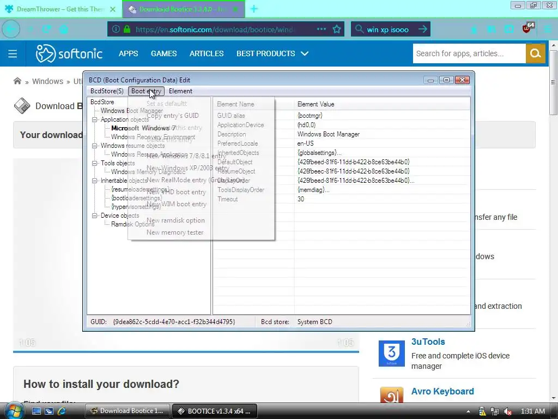The width and height of the screenshot is (558, 419).
Task: Select the Device objects tree item
Action: 120,216
